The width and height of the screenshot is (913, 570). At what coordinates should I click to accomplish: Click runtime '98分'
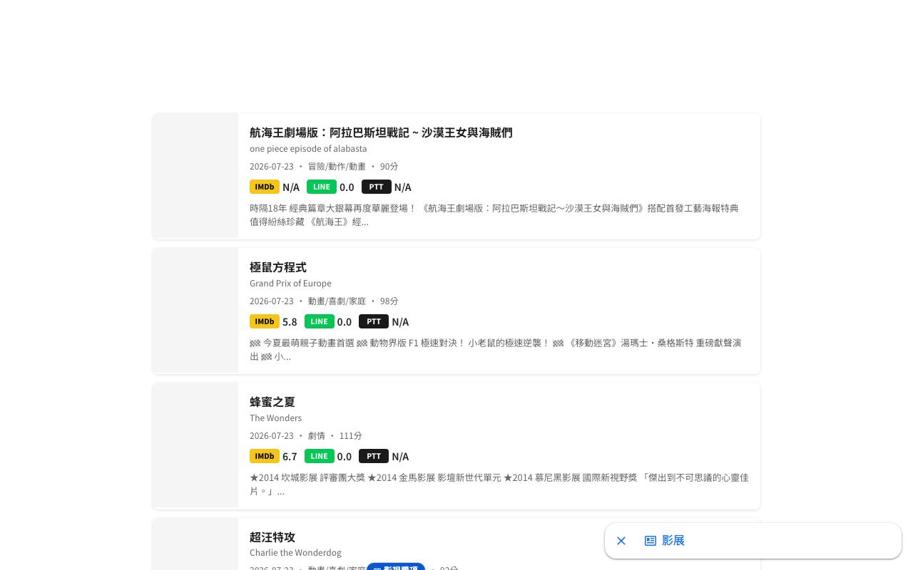click(389, 301)
